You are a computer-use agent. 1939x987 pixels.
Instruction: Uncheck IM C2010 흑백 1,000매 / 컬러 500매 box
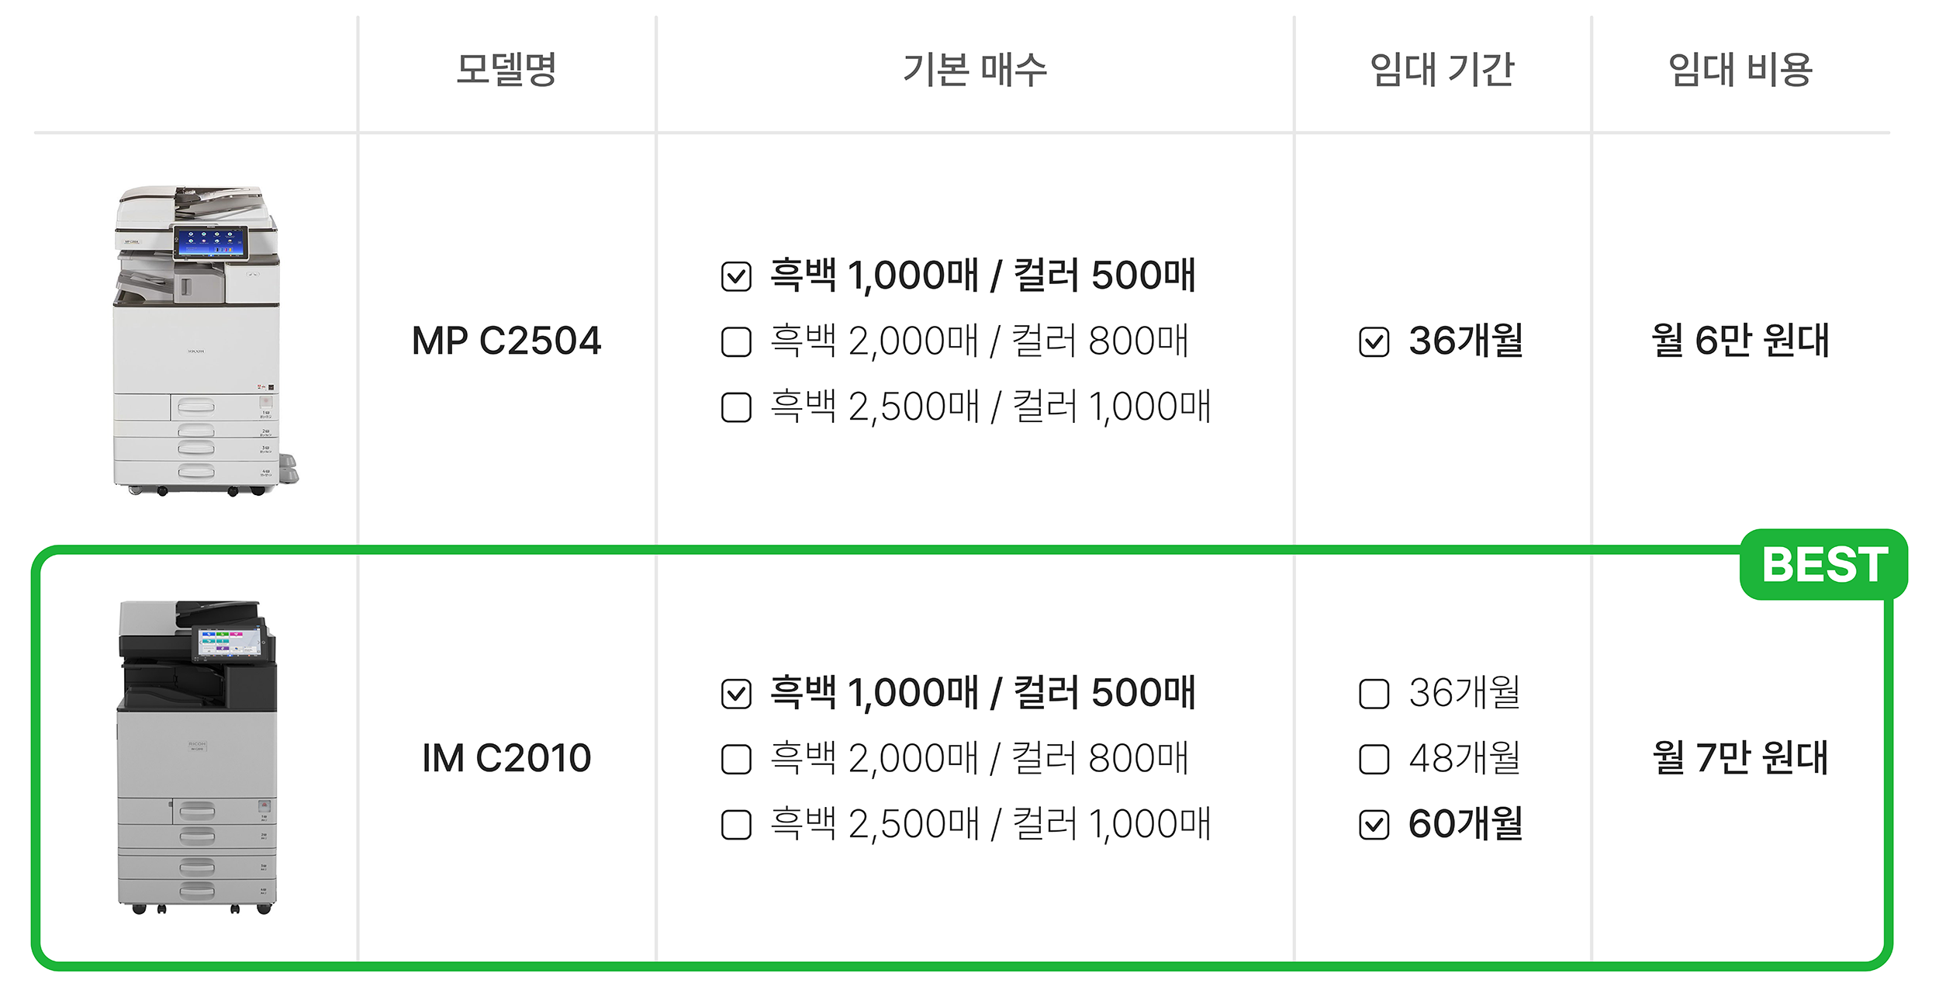point(736,694)
